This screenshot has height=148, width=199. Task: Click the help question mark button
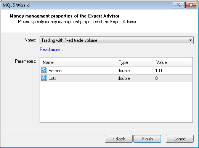point(178,5)
